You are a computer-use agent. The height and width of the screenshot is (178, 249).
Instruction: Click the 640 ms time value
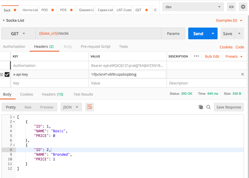click(x=213, y=94)
